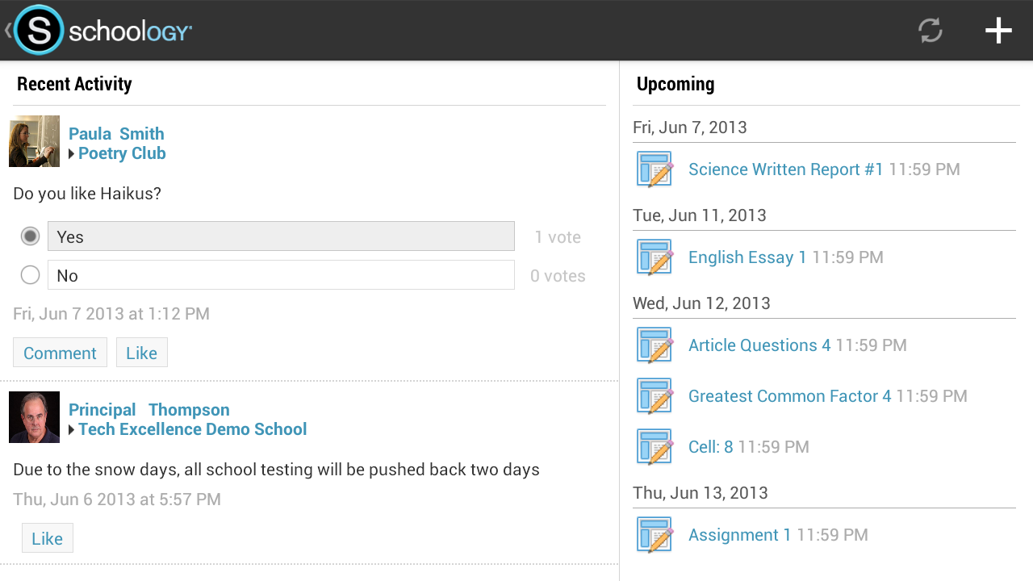The height and width of the screenshot is (581, 1033).
Task: Click the plus icon to add new content
Action: tap(998, 30)
